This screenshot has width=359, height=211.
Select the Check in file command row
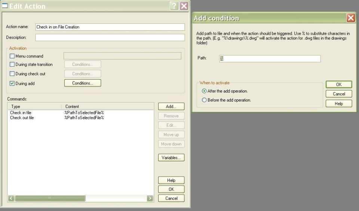coord(81,113)
